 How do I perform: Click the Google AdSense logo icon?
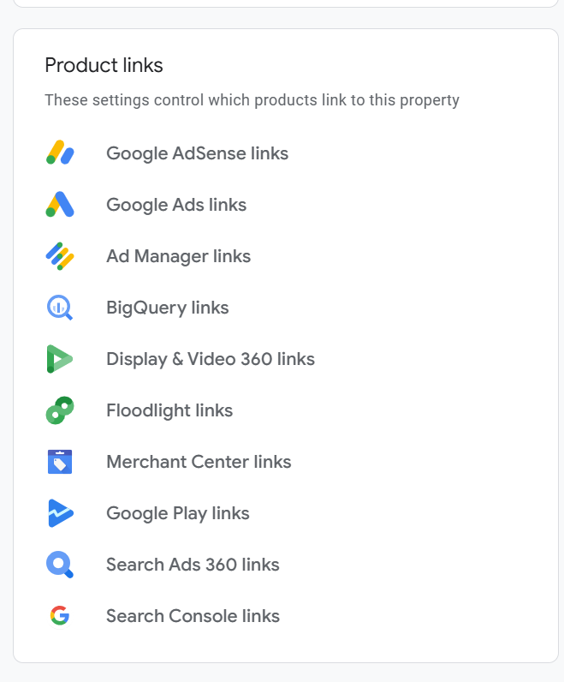tap(60, 153)
